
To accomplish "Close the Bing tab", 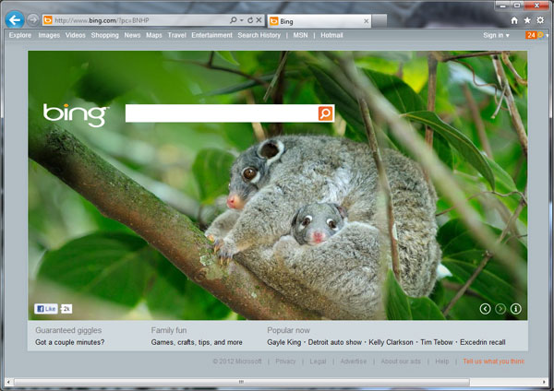I will coord(367,21).
